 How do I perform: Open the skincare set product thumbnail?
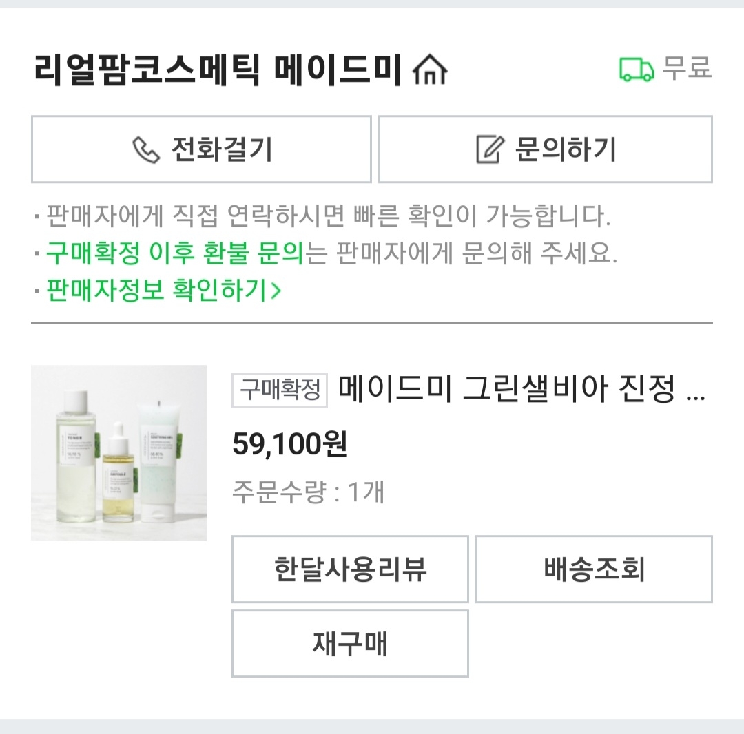(118, 452)
